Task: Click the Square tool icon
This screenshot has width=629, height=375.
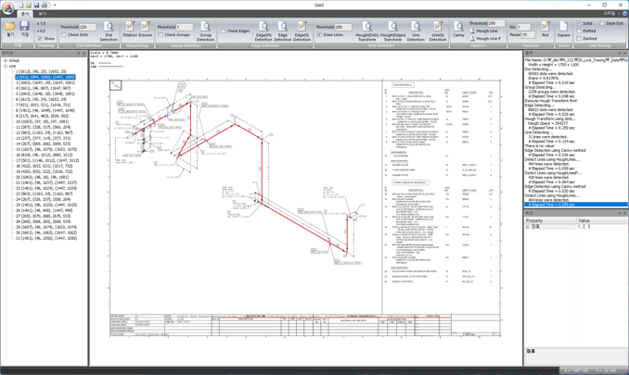Action: point(563,31)
